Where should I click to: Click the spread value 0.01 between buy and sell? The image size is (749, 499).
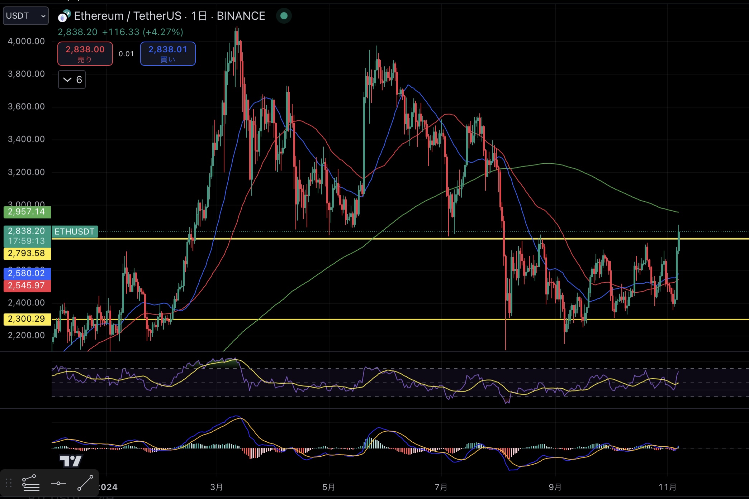pos(126,54)
